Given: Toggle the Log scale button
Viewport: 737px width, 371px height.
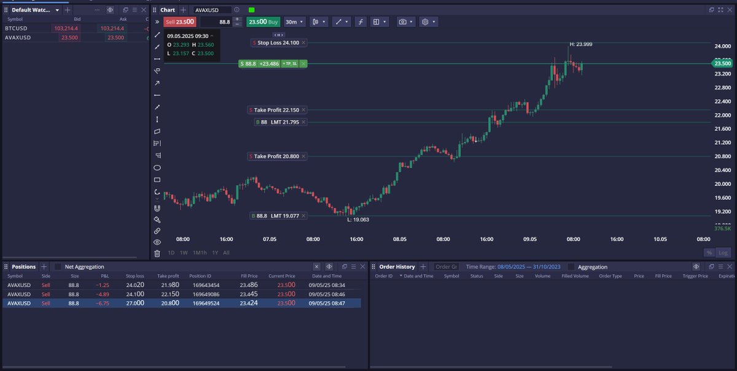Looking at the screenshot, I should click(x=723, y=253).
